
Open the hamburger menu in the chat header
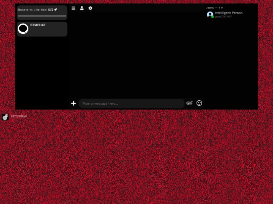pyautogui.click(x=73, y=8)
